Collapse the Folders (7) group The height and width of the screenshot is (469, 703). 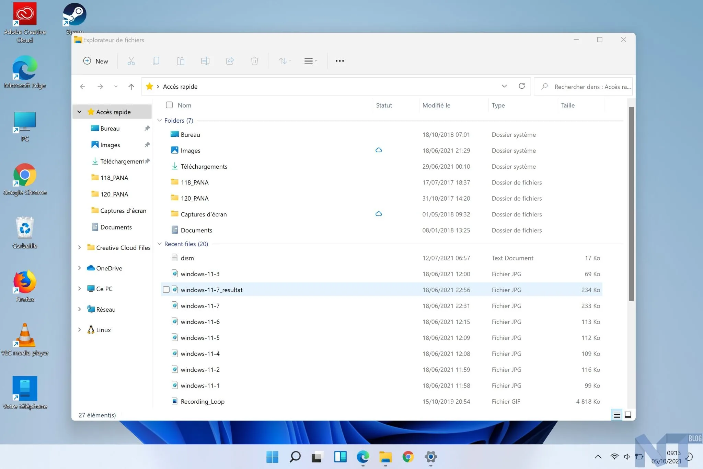pyautogui.click(x=160, y=120)
